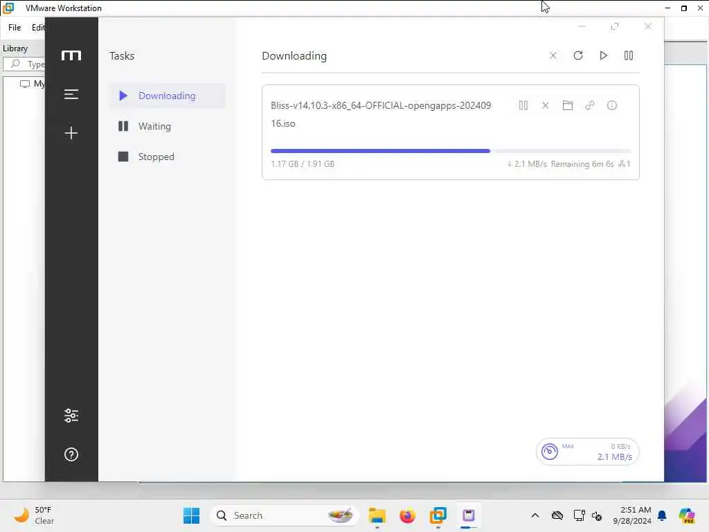Image resolution: width=709 pixels, height=532 pixels.
Task: Open notifications bell icon
Action: coord(662,515)
